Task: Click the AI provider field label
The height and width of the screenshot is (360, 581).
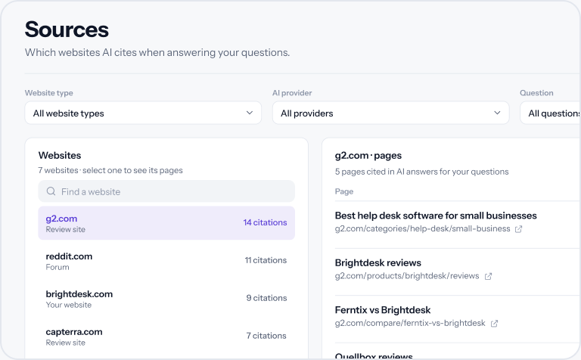Action: pyautogui.click(x=292, y=93)
